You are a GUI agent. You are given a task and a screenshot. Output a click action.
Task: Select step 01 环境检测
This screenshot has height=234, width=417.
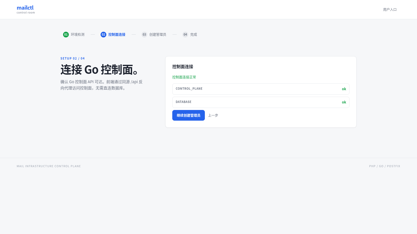pos(74,35)
